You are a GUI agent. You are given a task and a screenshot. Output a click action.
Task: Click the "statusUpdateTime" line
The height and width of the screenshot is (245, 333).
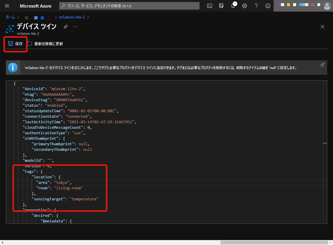(70, 111)
